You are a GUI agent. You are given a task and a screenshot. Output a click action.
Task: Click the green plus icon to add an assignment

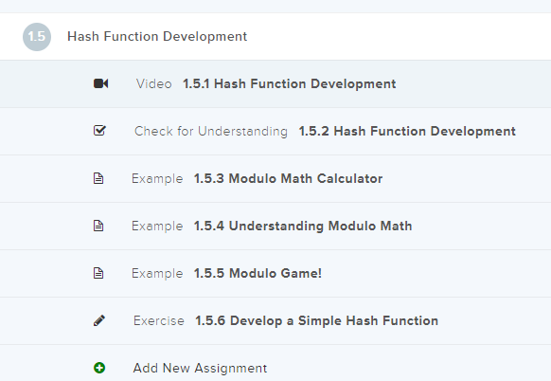point(99,368)
